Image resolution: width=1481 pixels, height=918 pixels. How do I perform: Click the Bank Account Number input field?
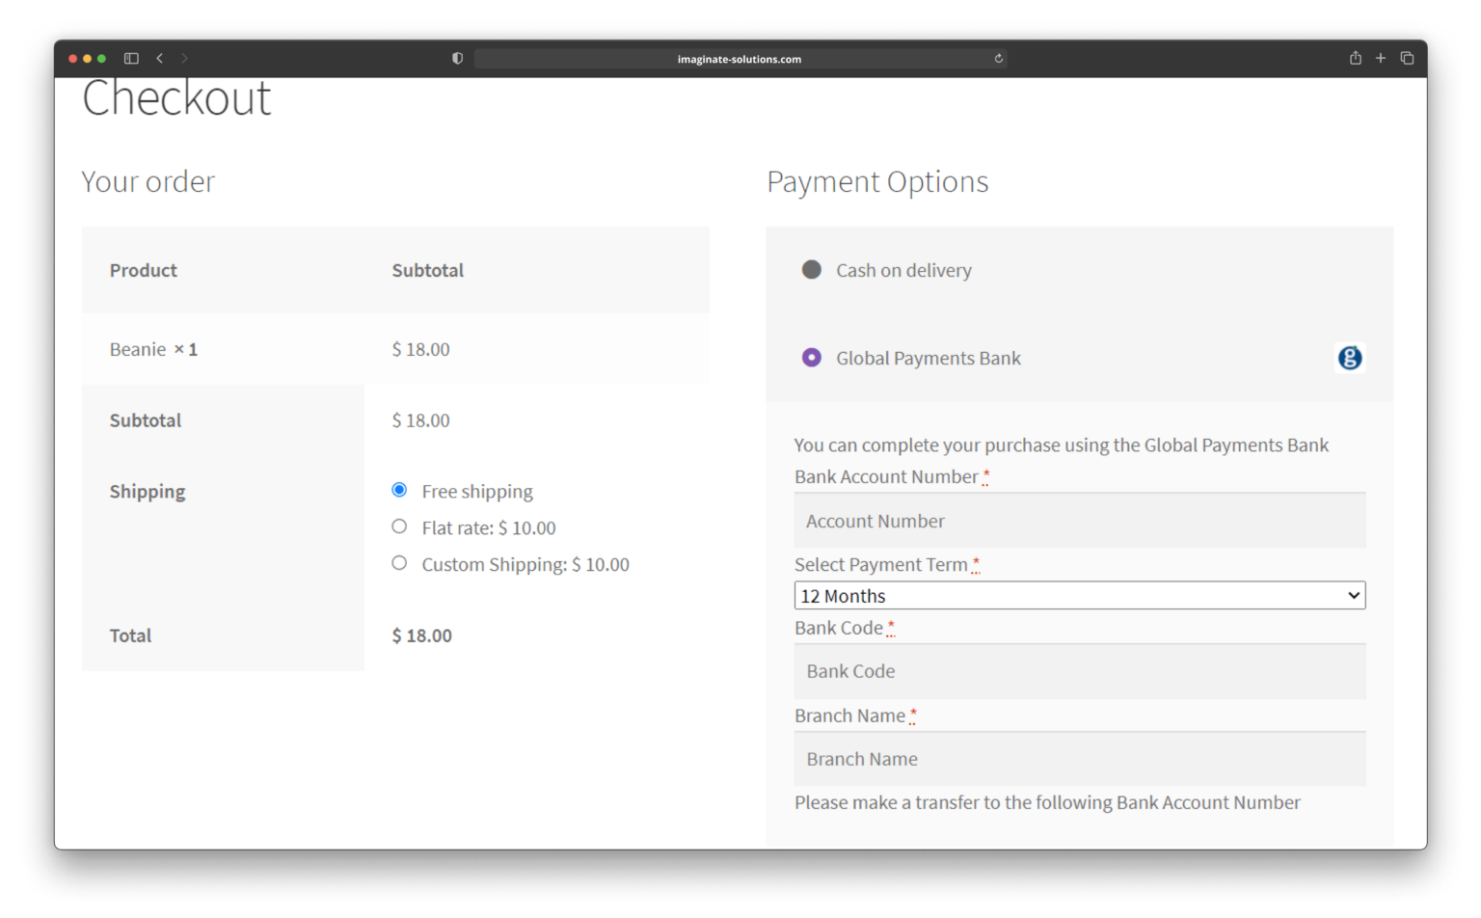pos(1079,521)
